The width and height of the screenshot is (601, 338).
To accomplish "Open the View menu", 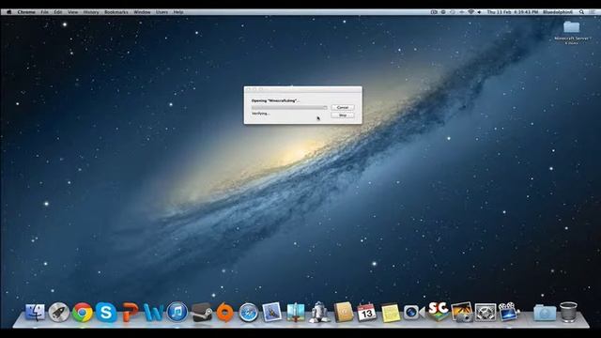I will (x=72, y=12).
